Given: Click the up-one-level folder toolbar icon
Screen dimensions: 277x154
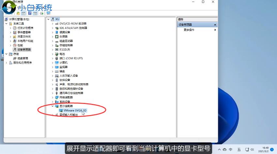Looking at the screenshot, I should pos(18,13).
